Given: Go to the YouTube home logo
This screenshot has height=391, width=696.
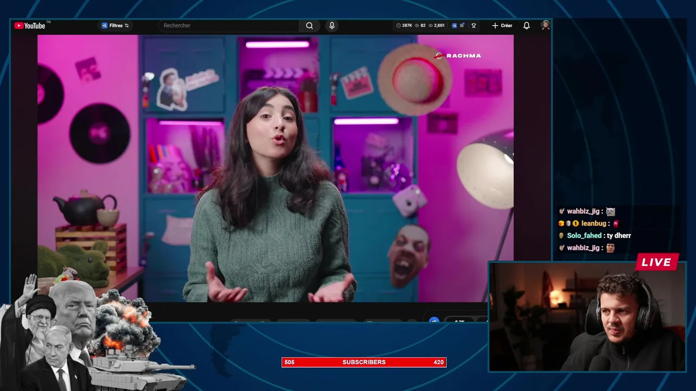Looking at the screenshot, I should [30, 26].
